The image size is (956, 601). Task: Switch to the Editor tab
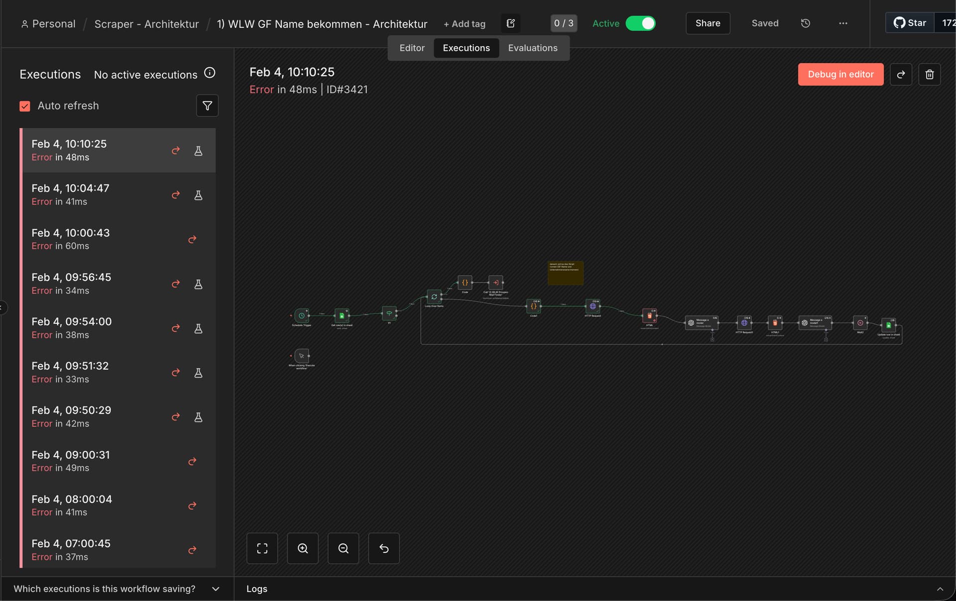[x=412, y=48]
